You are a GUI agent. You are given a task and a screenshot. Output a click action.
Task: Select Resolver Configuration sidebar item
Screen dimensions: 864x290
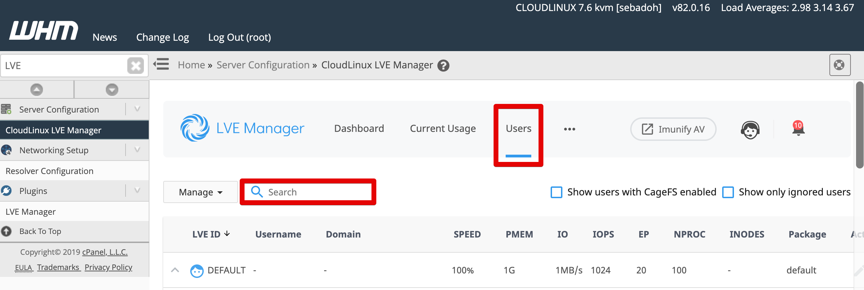(x=74, y=171)
